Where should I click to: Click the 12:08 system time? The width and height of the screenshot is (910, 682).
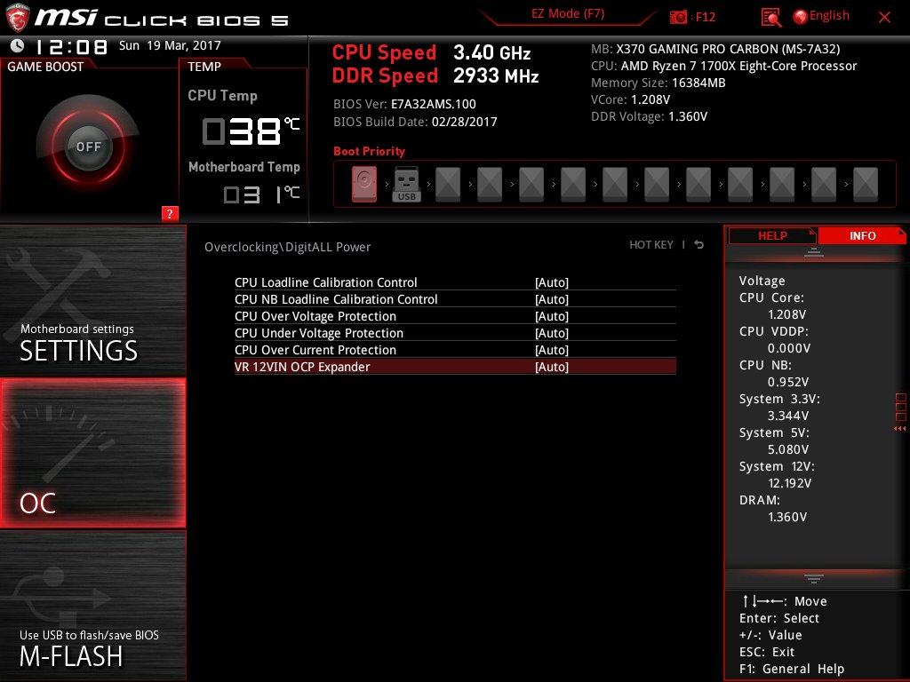[71, 46]
